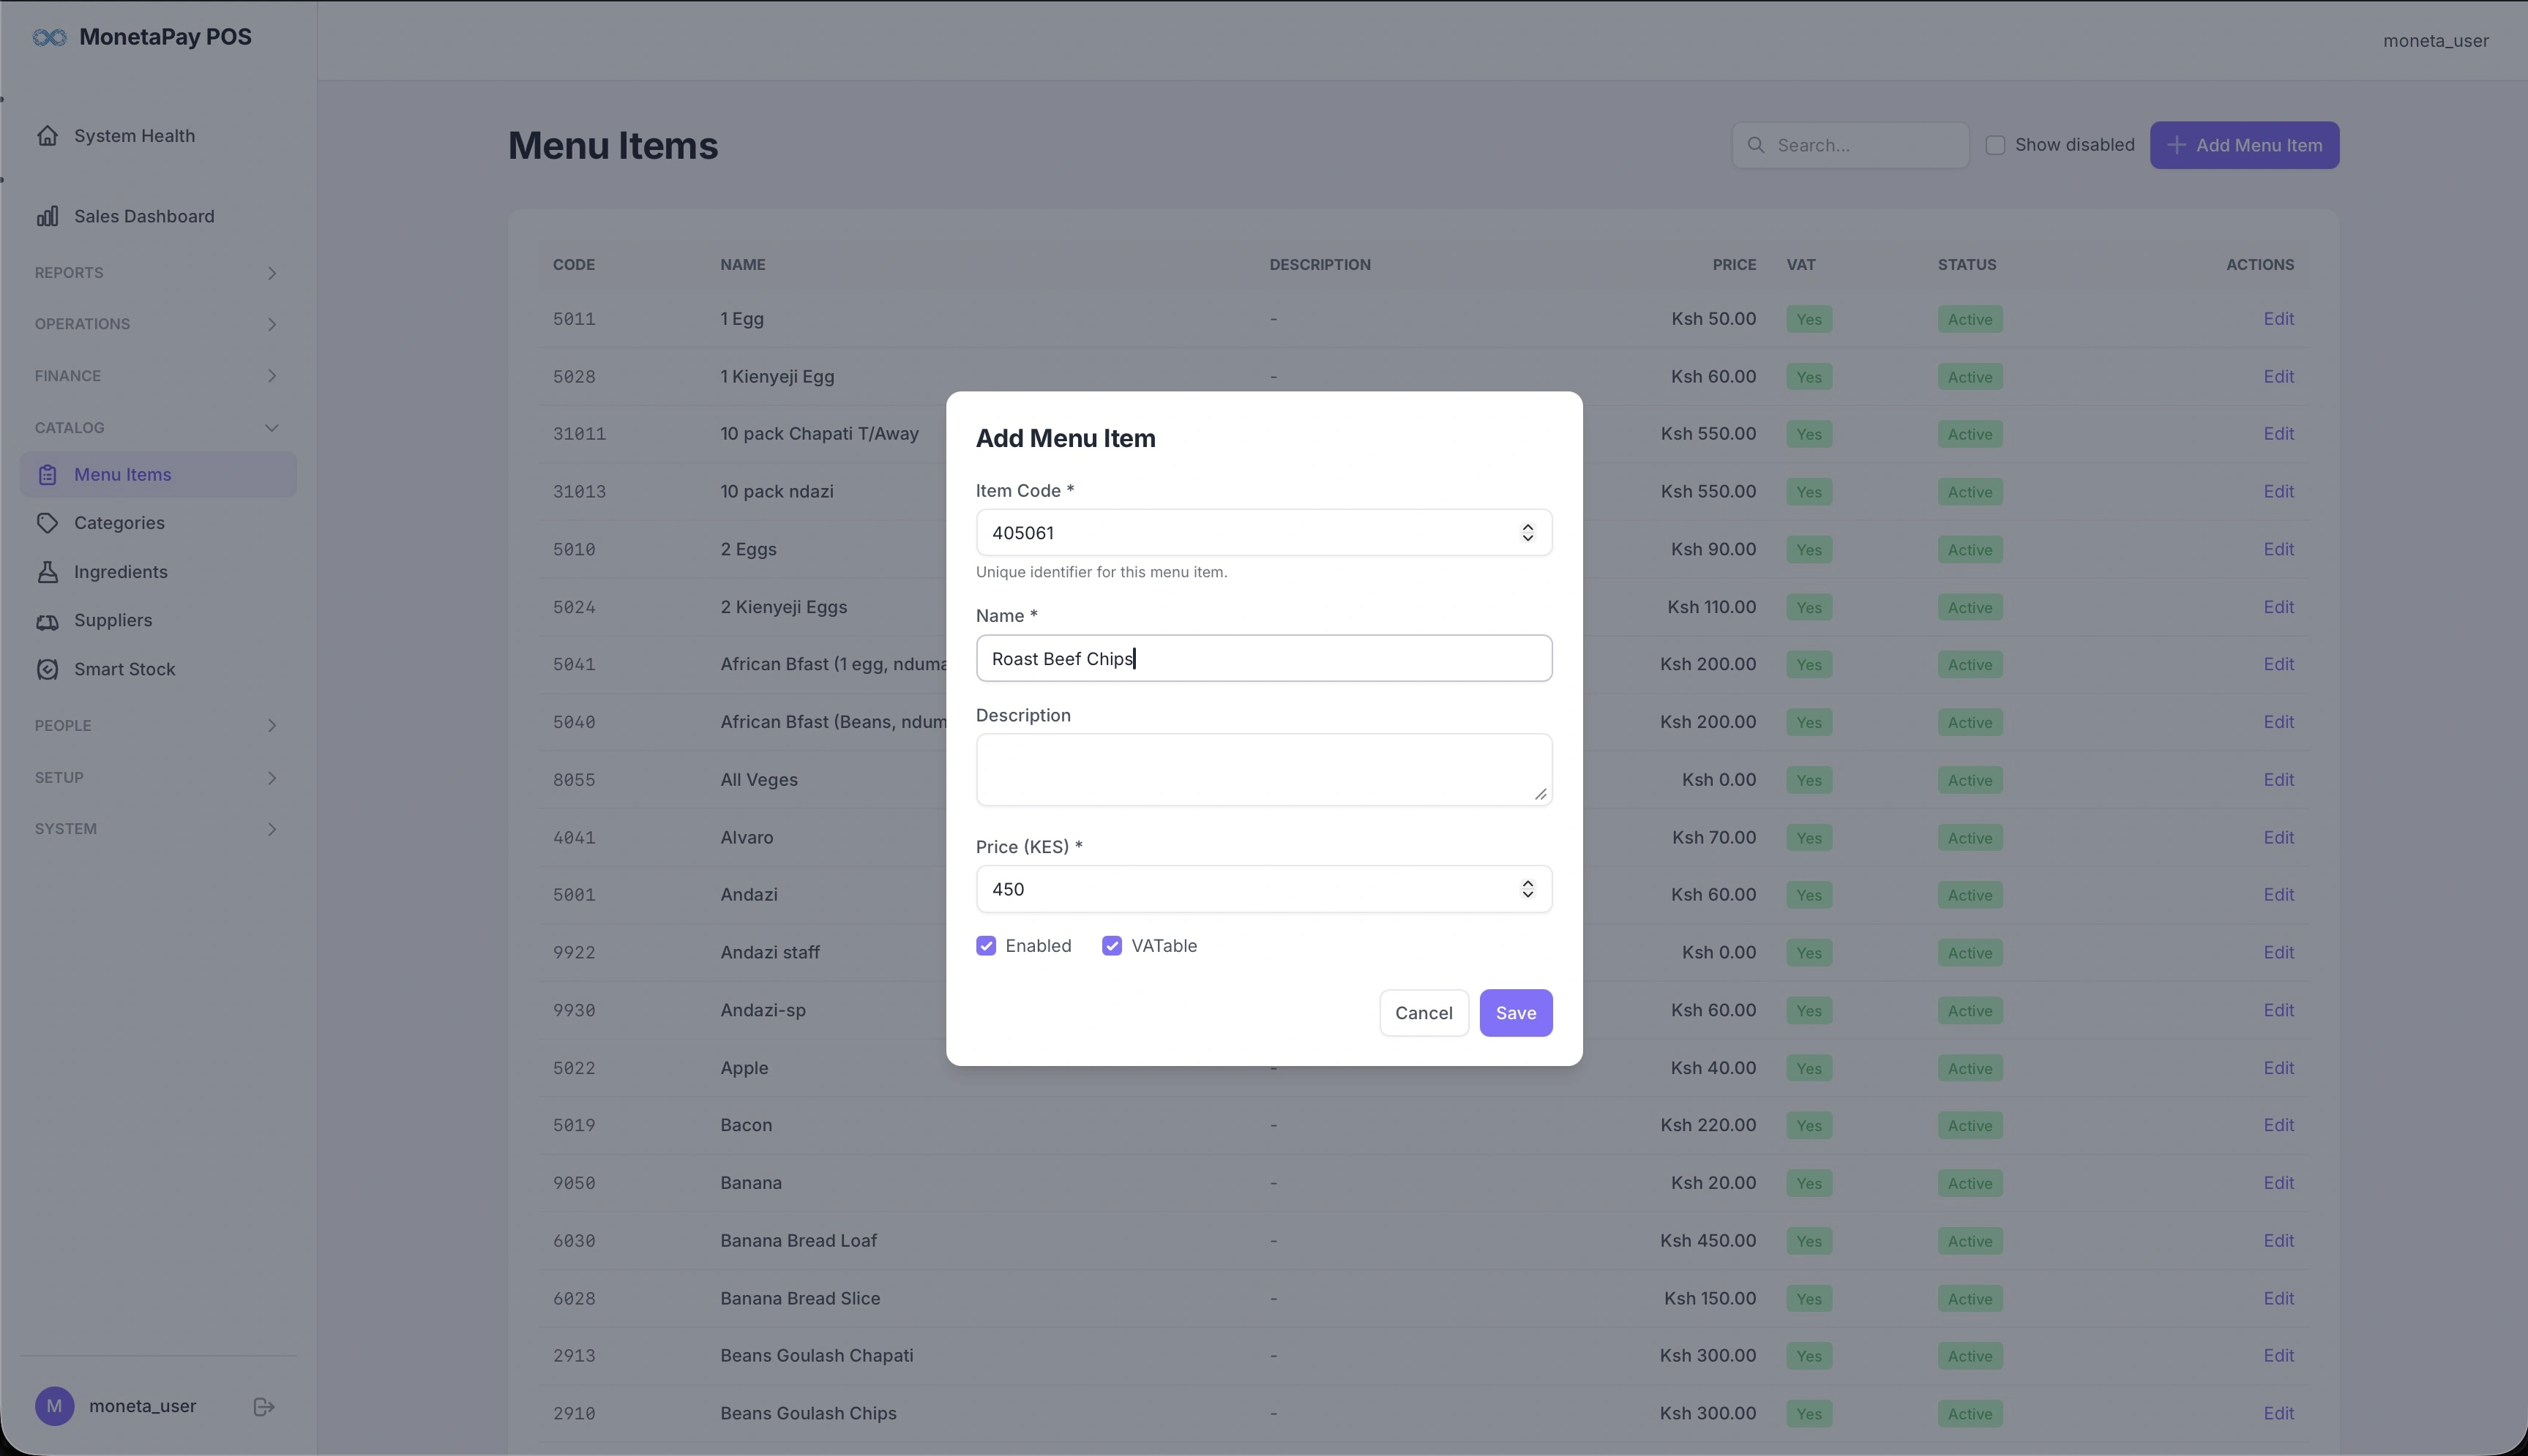Click the Description text area
The height and width of the screenshot is (1456, 2528).
1264,770
